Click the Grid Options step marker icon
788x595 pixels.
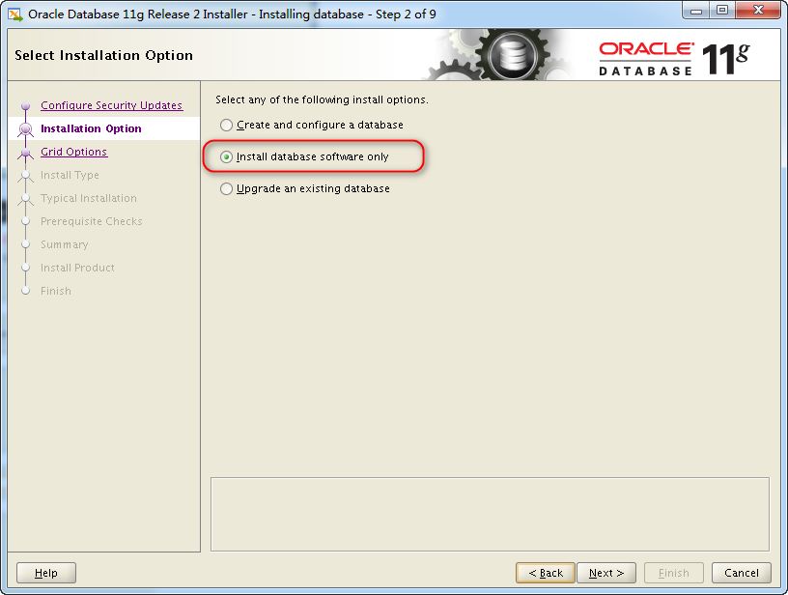[26, 153]
